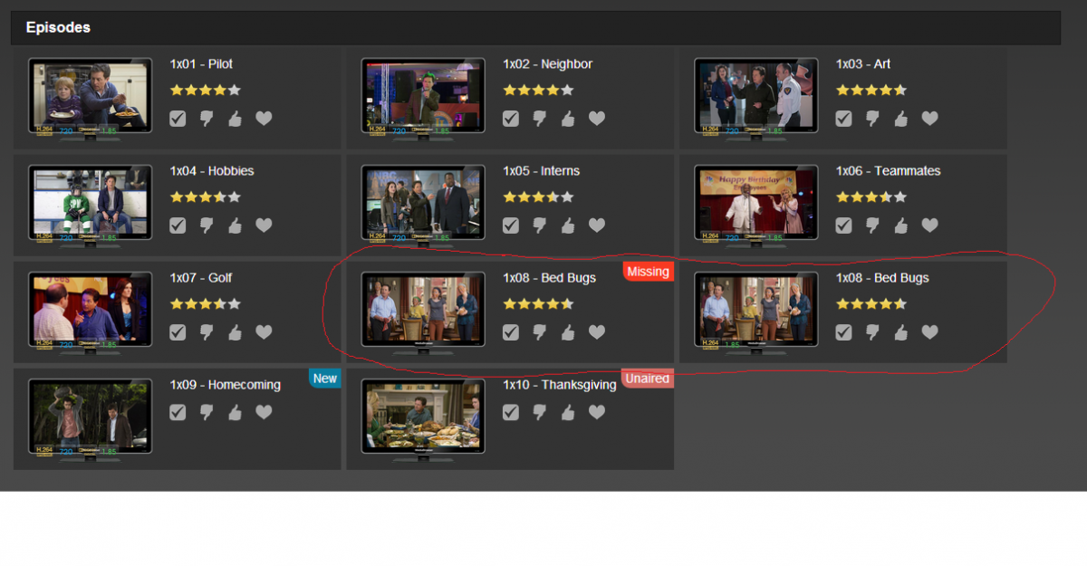Click the Episodes section header
Screen dimensions: 1087x566
535,28
